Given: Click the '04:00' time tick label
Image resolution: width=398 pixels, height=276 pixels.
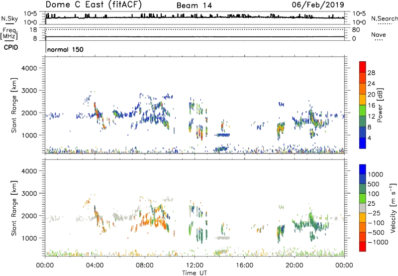Looking at the screenshot, I should click(x=95, y=266).
